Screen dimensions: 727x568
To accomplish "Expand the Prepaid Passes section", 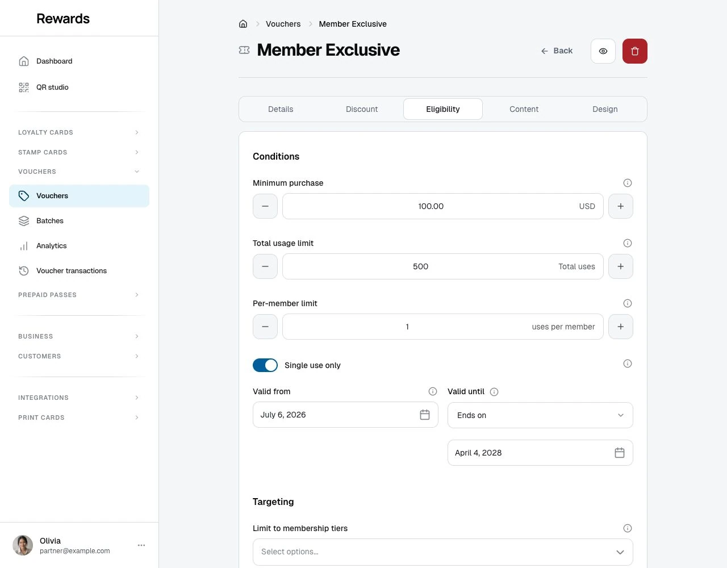I will [79, 295].
